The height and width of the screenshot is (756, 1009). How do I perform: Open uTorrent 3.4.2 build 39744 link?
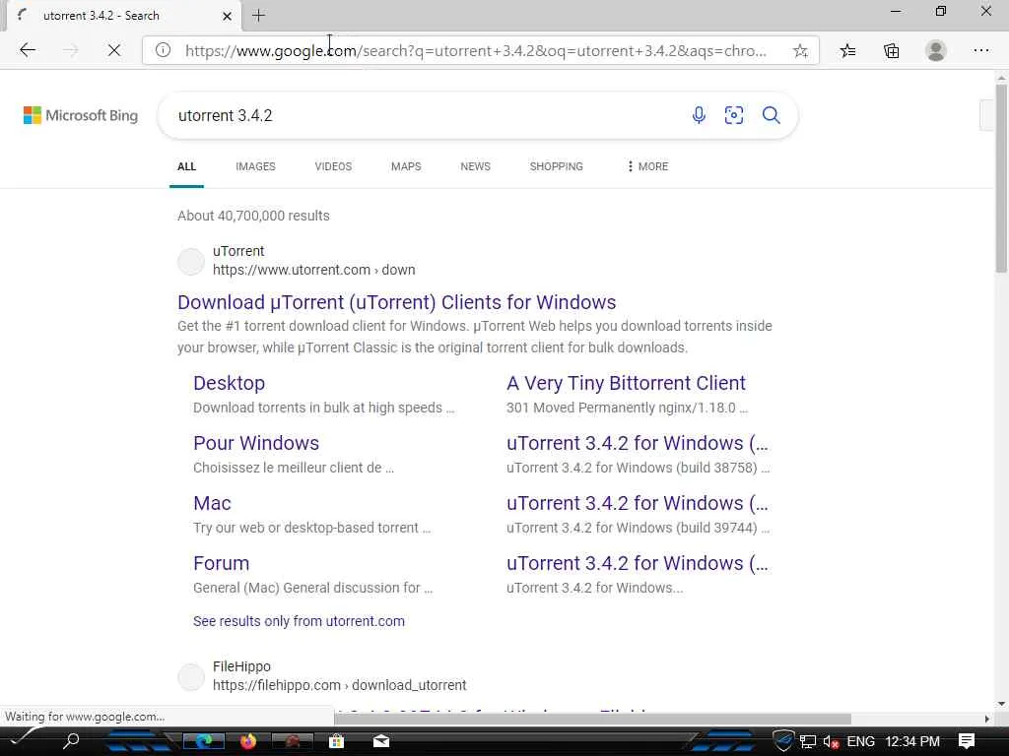638,503
